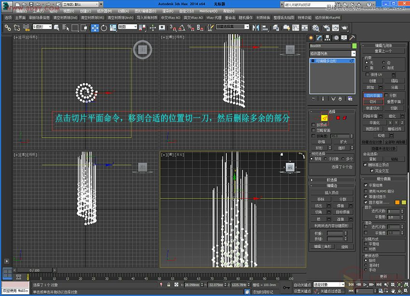This screenshot has width=410, height=296.
Task: Open the Utilities hammer panel tab
Action: (x=352, y=38)
